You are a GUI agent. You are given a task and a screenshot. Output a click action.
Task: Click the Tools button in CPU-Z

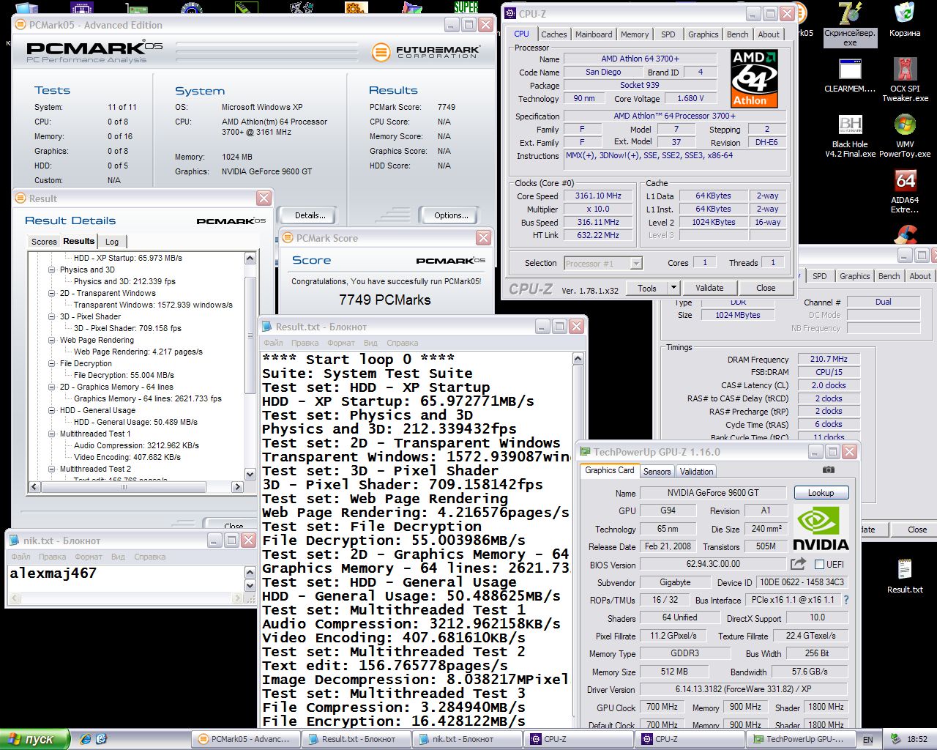pos(647,288)
